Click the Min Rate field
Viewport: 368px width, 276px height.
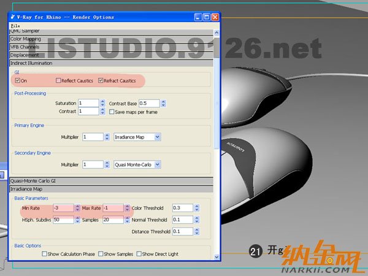point(63,208)
